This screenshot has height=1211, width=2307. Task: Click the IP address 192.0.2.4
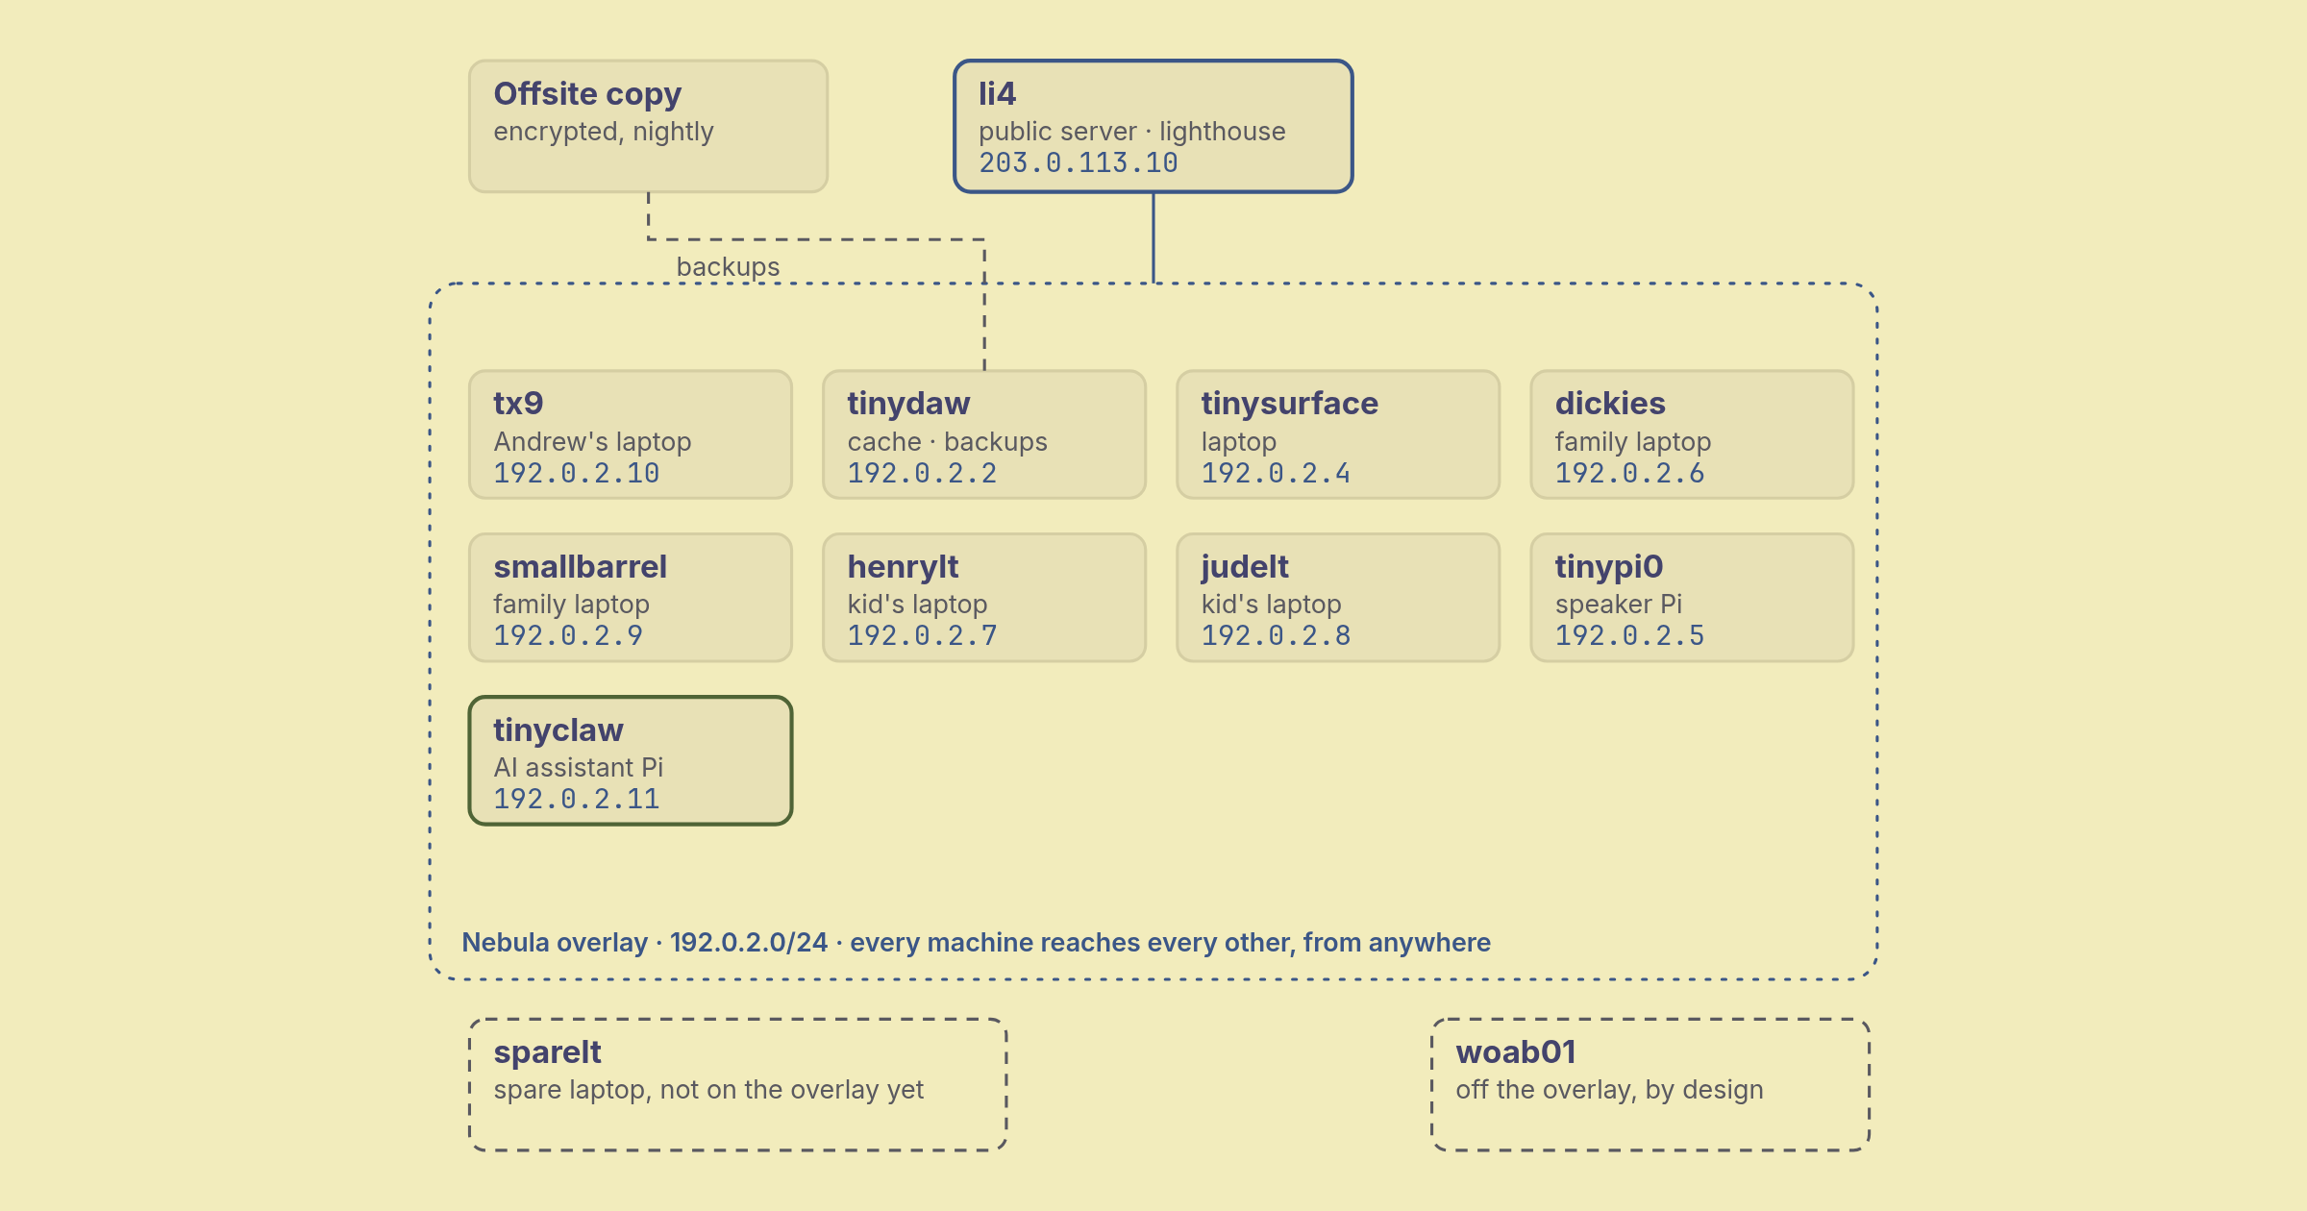pos(1276,473)
